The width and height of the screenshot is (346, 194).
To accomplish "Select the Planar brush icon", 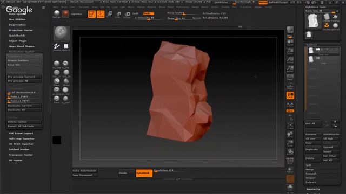I will 57,81.
